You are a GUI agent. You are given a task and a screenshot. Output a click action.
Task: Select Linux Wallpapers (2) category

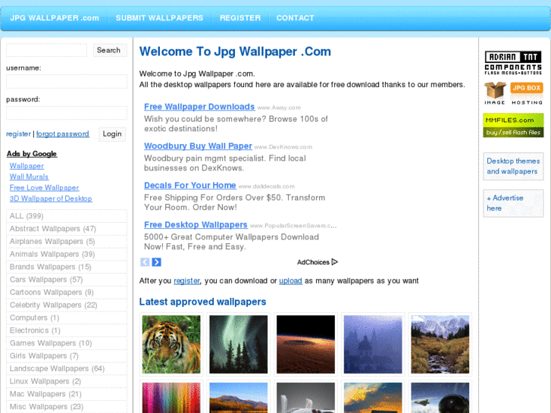[x=67, y=381]
